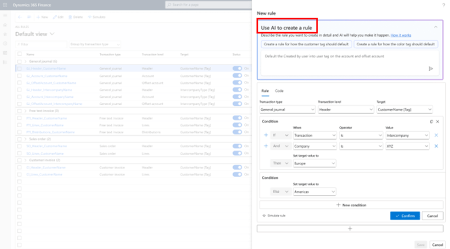Open the When Company dropdown

(x=315, y=146)
